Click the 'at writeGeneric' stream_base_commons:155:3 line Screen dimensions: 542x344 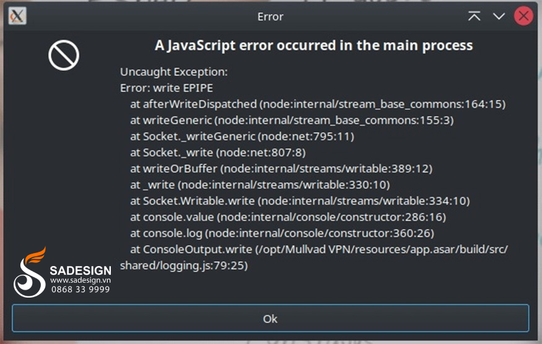292,120
